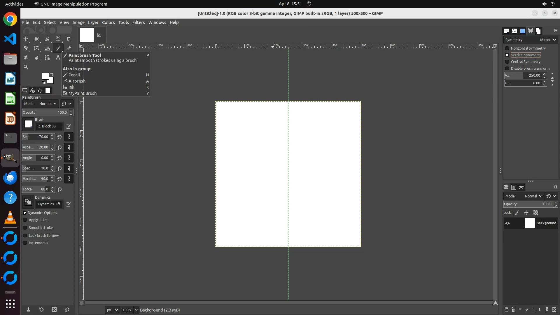This screenshot has width=560, height=315.
Task: Click the Dynamics Off button
Action: 49,204
